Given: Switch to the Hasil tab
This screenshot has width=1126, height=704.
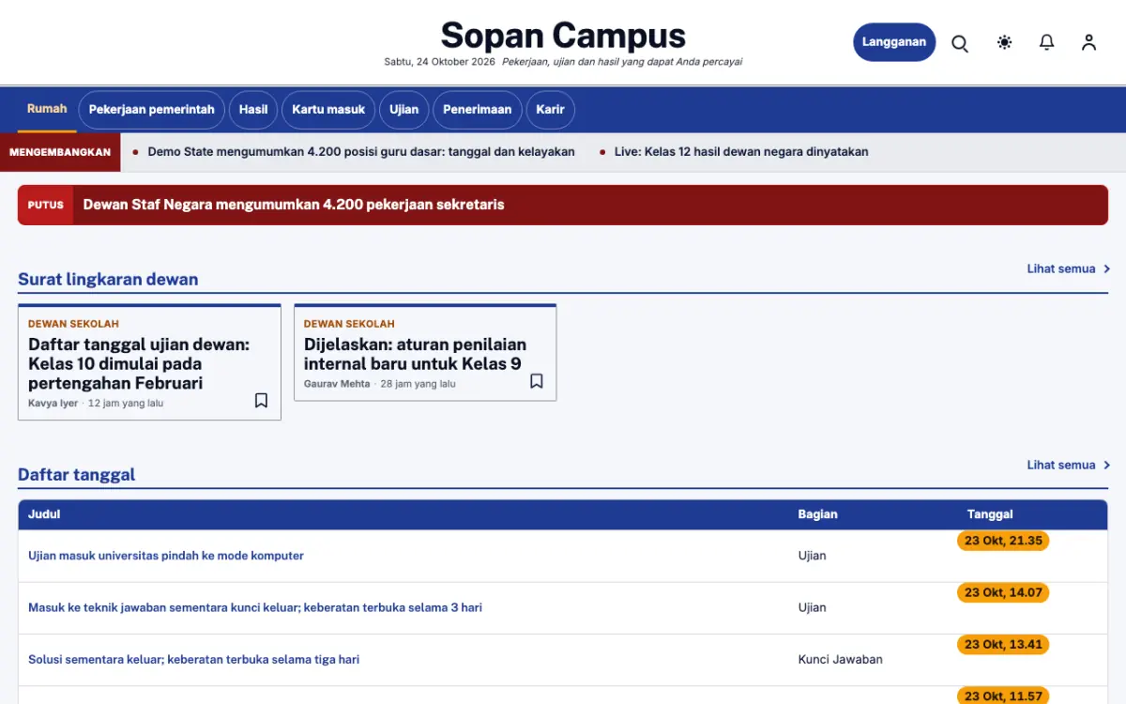Looking at the screenshot, I should point(253,110).
